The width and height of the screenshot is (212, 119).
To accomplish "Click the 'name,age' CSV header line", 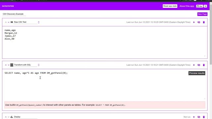I will (x=10, y=30).
